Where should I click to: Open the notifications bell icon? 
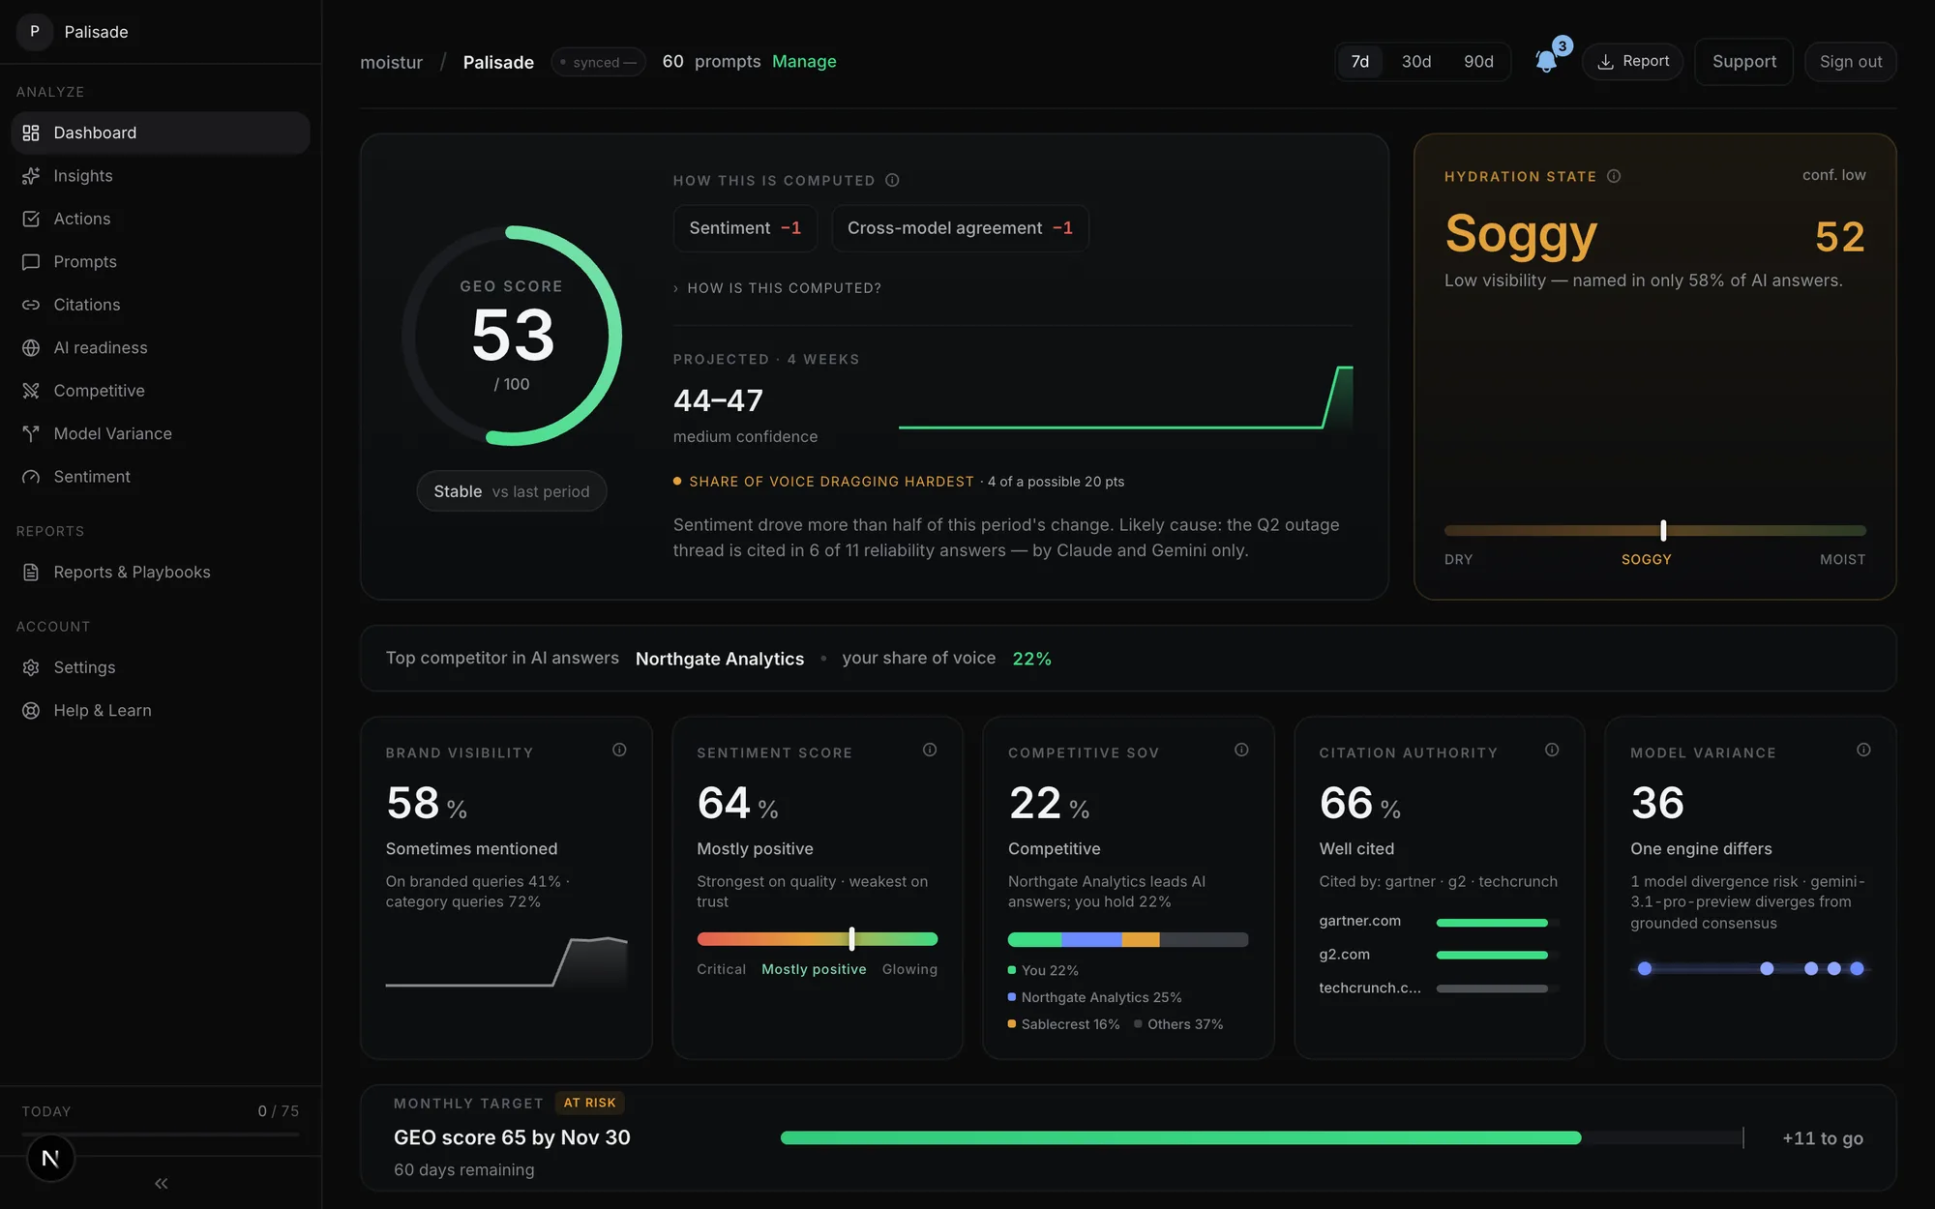pyautogui.click(x=1546, y=61)
